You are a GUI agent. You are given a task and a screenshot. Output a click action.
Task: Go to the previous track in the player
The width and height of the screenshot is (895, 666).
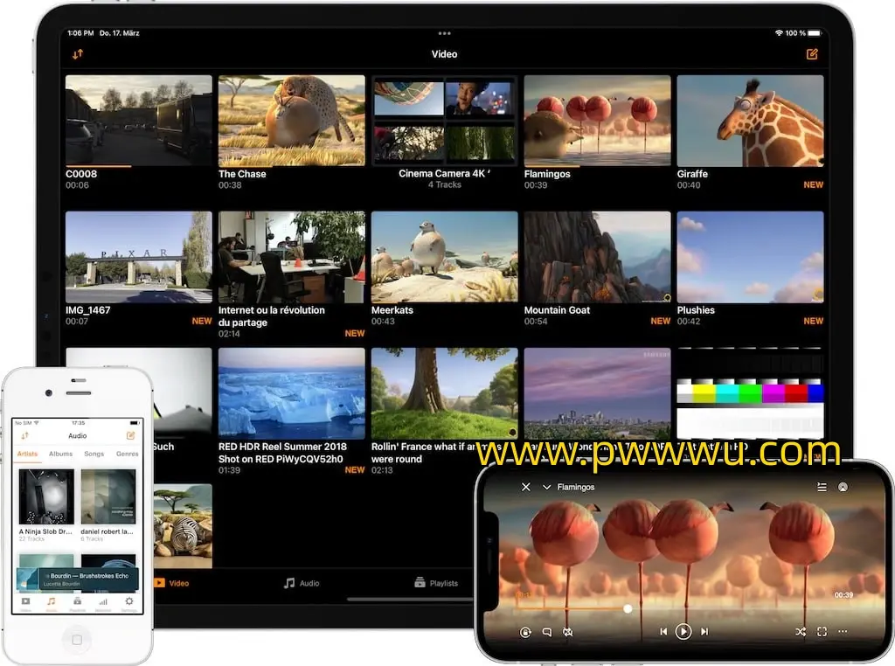tap(663, 631)
